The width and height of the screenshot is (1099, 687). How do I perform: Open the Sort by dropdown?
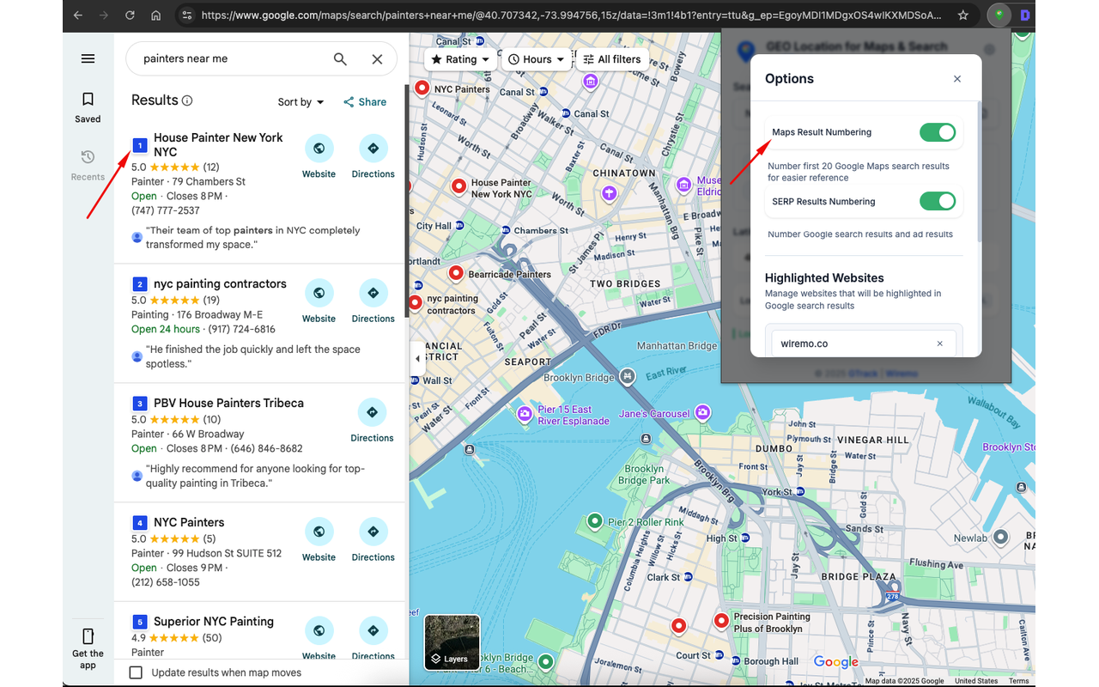(301, 102)
